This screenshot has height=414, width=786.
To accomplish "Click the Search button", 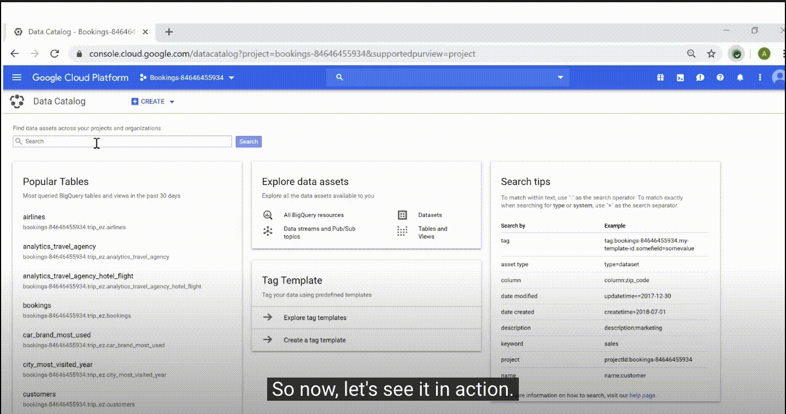I will 248,142.
